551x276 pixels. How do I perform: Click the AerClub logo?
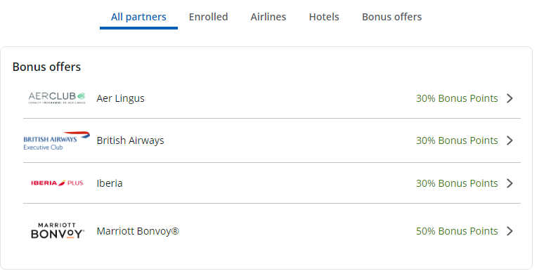pos(57,98)
